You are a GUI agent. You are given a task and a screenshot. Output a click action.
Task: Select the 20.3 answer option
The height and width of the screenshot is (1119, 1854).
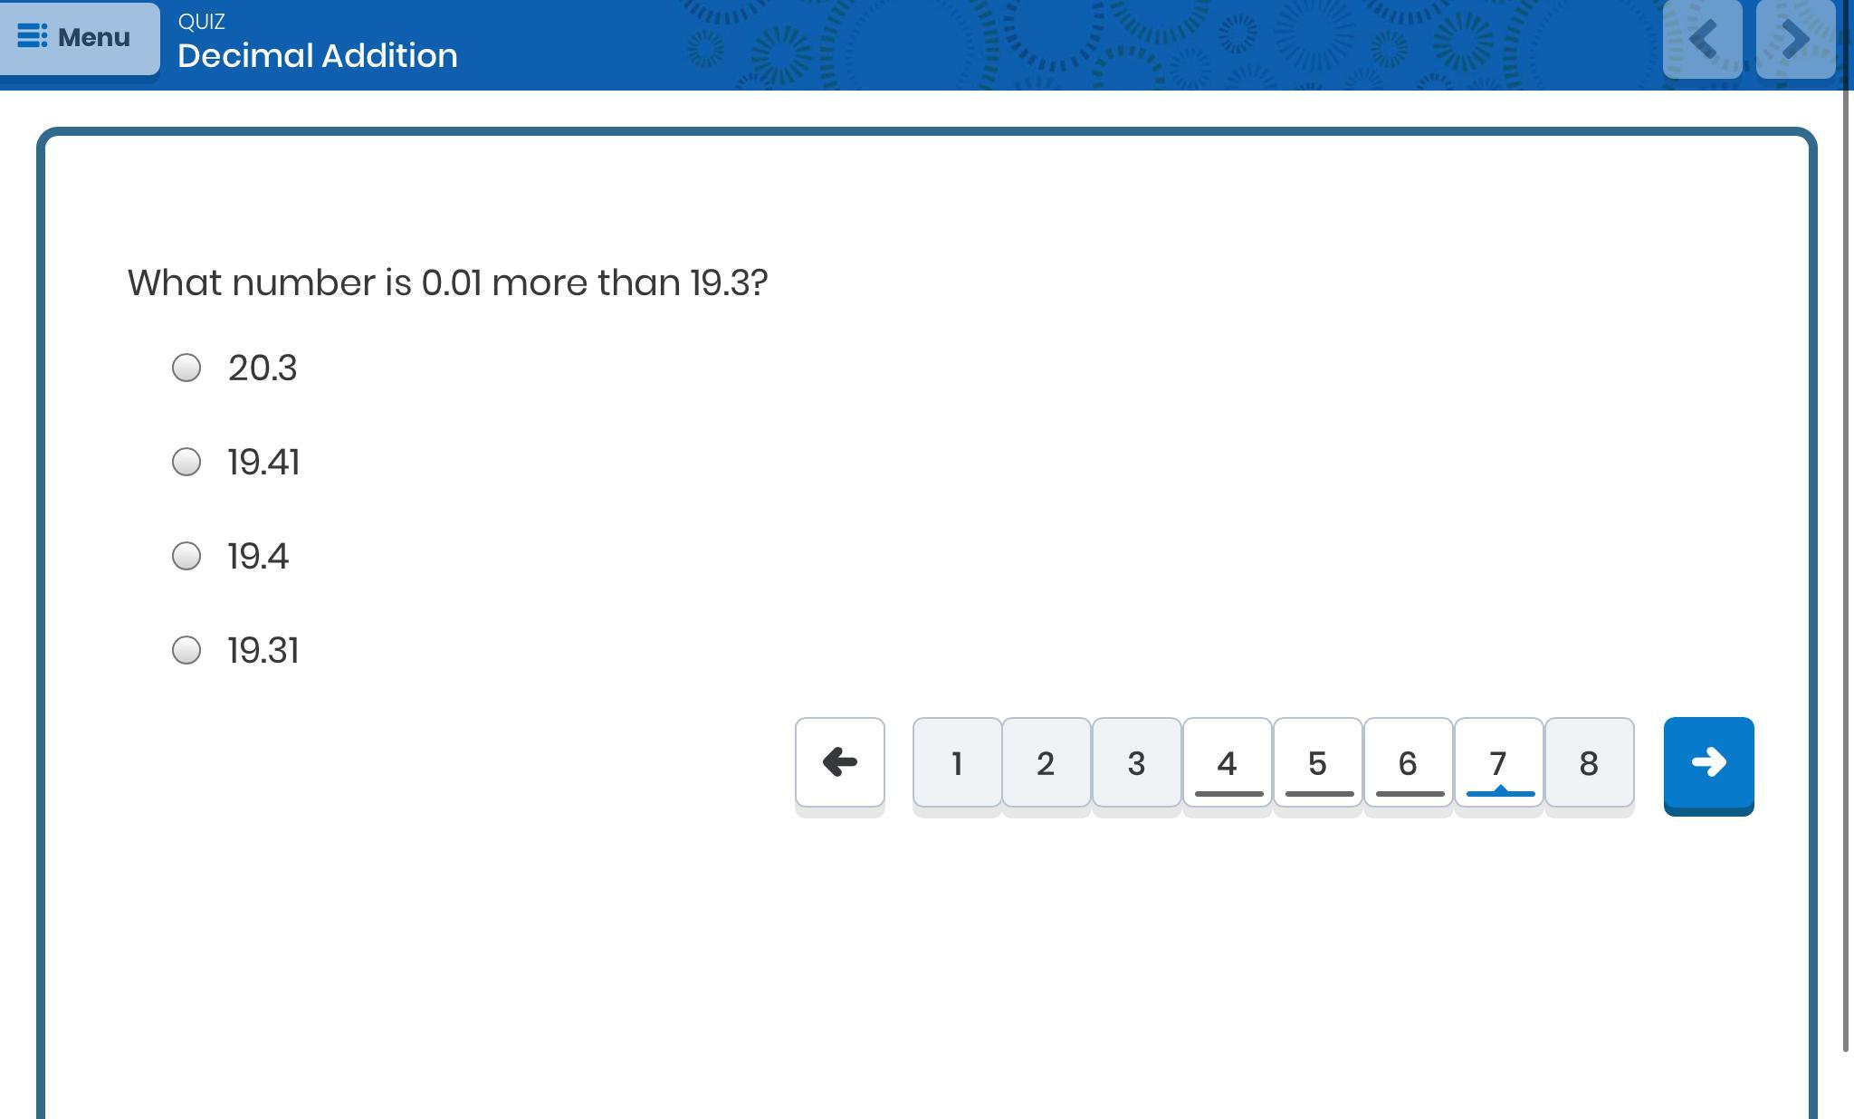click(186, 368)
